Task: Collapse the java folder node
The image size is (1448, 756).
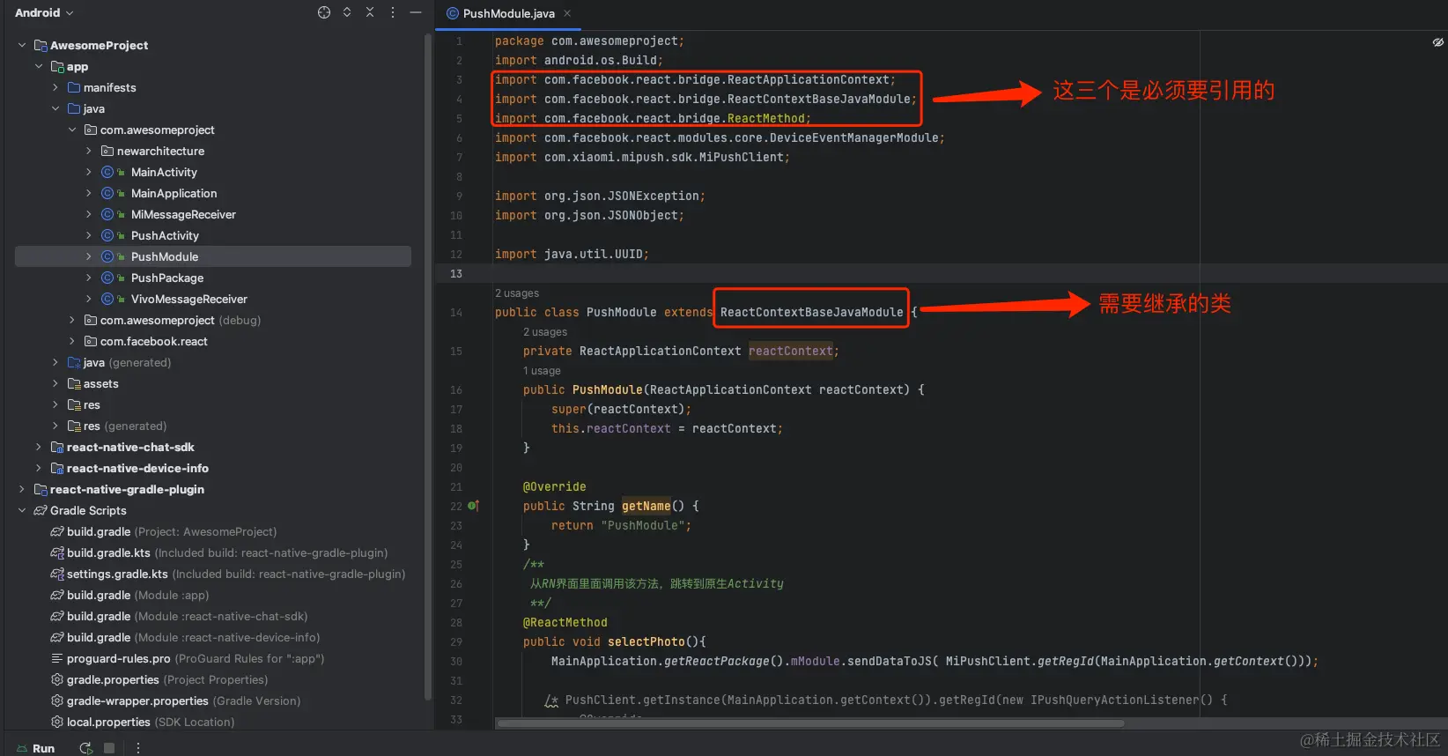Action: pyautogui.click(x=55, y=108)
